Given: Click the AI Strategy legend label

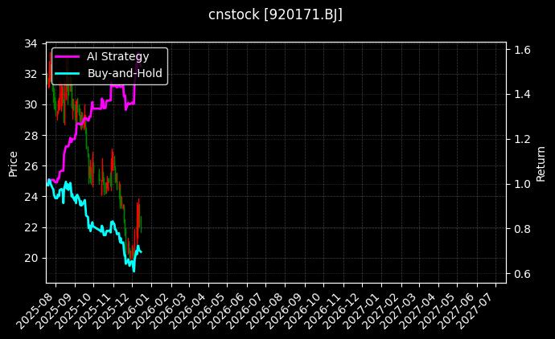Looking at the screenshot, I should click(x=117, y=56).
